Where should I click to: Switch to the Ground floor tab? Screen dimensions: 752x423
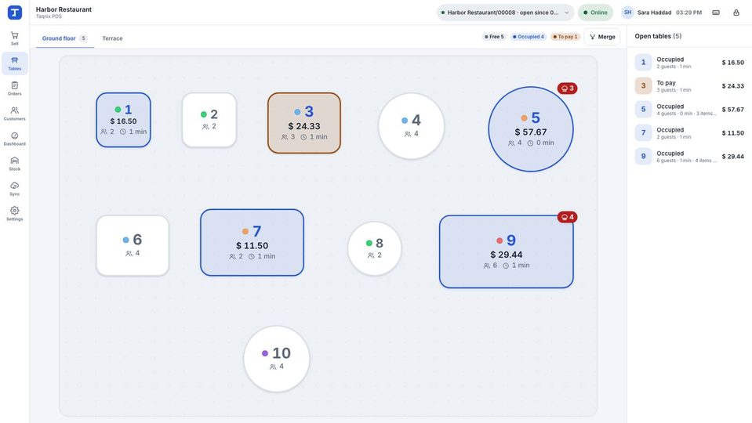click(64, 38)
